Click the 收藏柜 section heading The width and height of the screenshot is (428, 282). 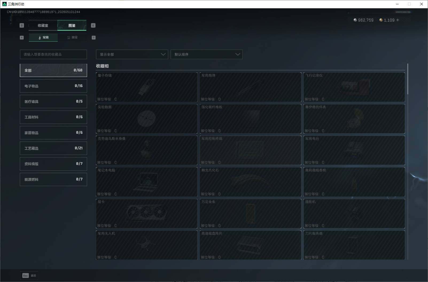(x=102, y=66)
